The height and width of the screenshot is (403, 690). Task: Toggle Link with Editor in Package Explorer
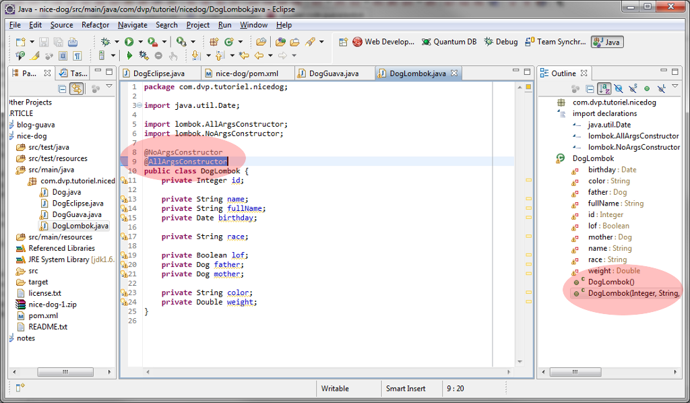(x=77, y=88)
